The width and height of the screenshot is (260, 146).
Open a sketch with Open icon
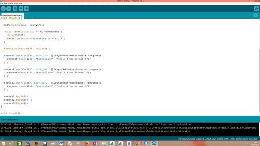[21, 9]
